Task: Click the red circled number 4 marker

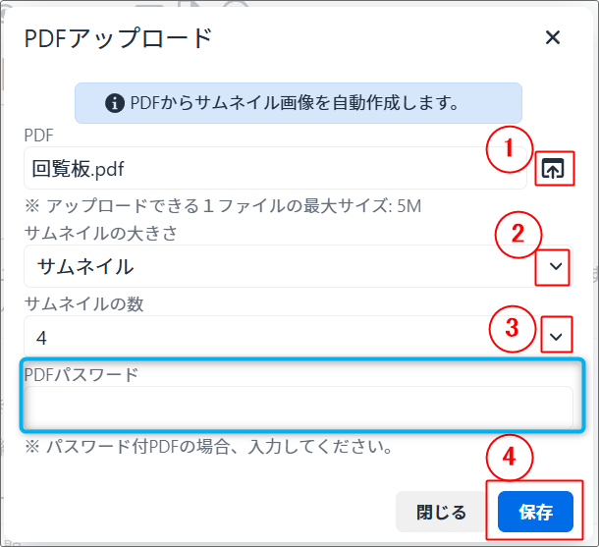Action: pos(508,458)
